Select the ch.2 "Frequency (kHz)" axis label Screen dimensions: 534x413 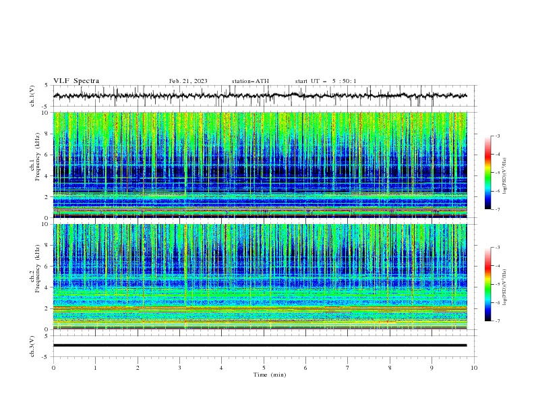pyautogui.click(x=38, y=268)
